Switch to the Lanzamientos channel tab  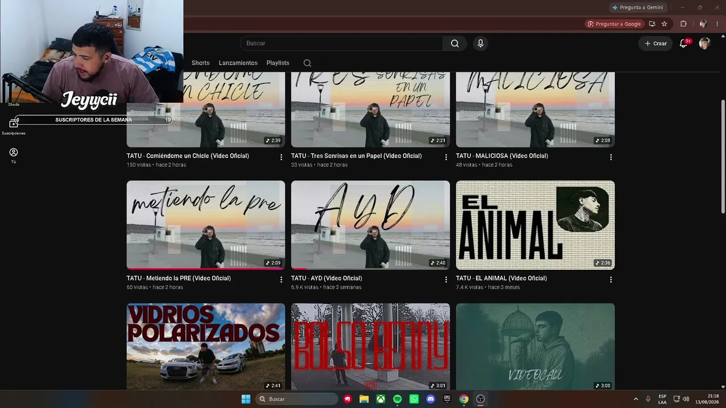pyautogui.click(x=238, y=63)
